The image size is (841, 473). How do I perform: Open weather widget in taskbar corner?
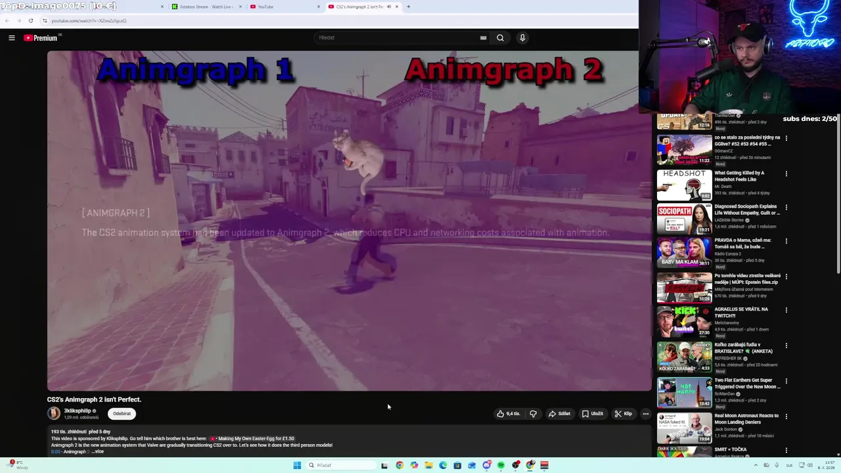[18, 465]
